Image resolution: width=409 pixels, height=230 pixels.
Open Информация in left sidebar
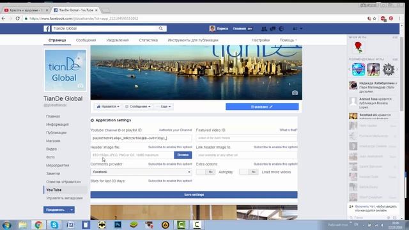point(58,125)
